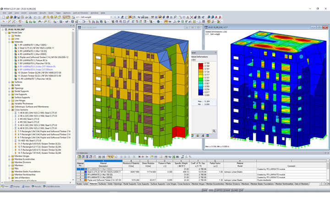This screenshot has width=330, height=199.
Task: Go to next load case arrow
Action: pyautogui.click(x=119, y=17)
